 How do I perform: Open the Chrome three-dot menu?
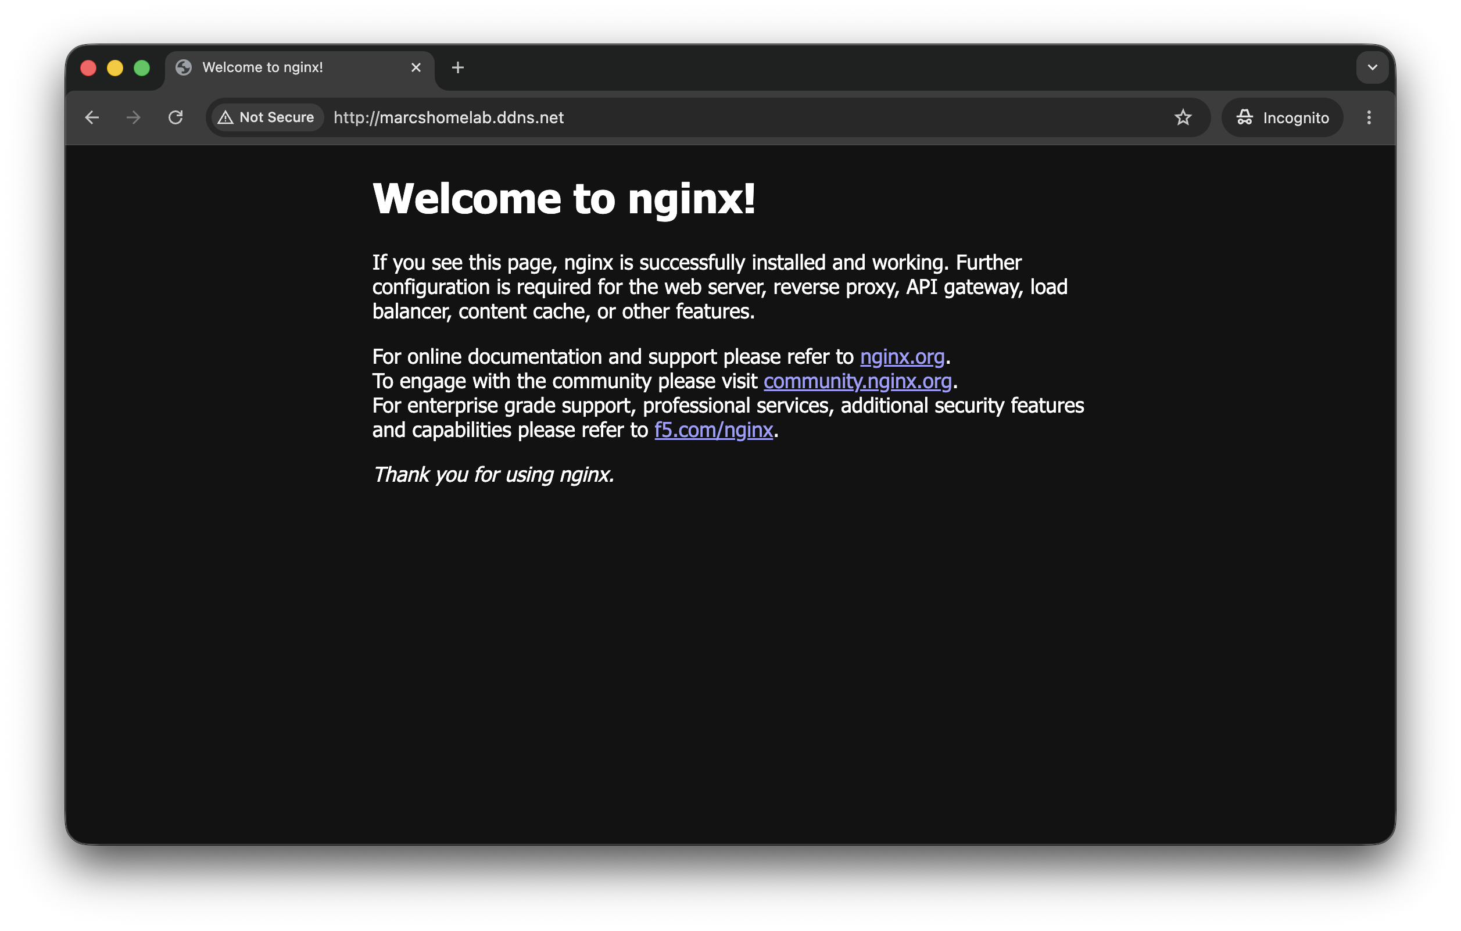point(1369,117)
